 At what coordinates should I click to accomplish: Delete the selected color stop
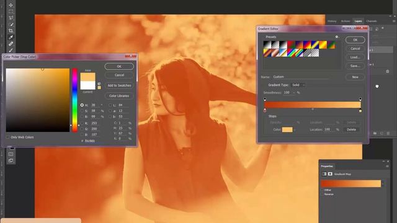click(352, 129)
